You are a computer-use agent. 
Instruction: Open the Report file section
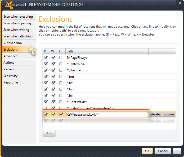(x=19, y=82)
